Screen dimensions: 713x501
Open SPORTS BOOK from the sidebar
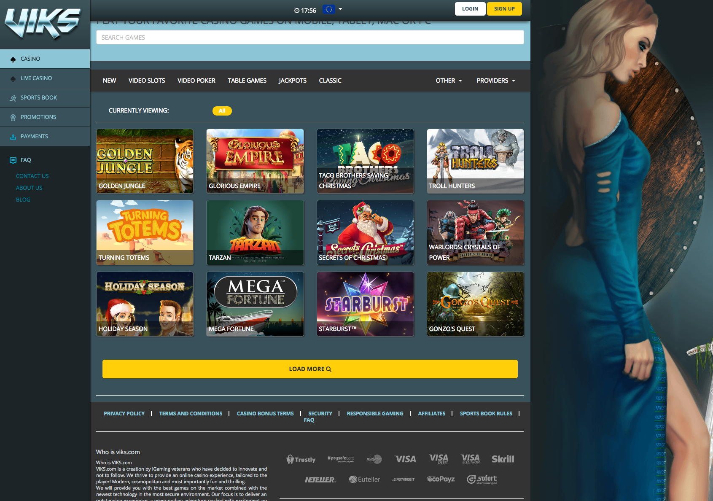coord(45,98)
